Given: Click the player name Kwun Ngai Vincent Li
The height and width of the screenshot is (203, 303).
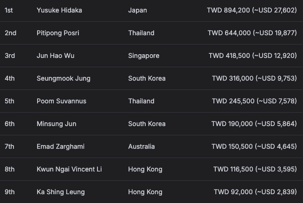Looking at the screenshot, I should [x=69, y=169].
